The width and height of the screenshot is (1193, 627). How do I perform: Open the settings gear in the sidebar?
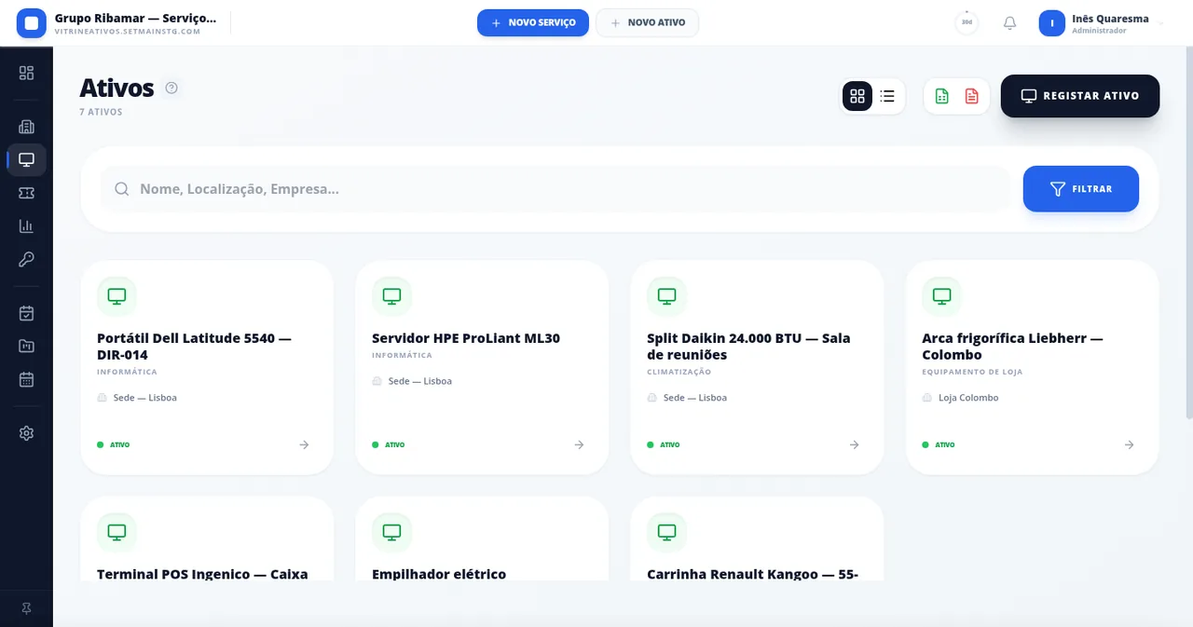pyautogui.click(x=26, y=433)
